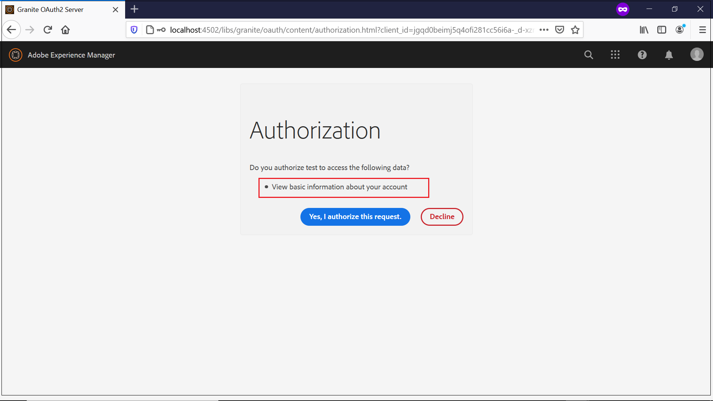Open the apps grid menu in AEM
The image size is (713, 401).
click(615, 55)
